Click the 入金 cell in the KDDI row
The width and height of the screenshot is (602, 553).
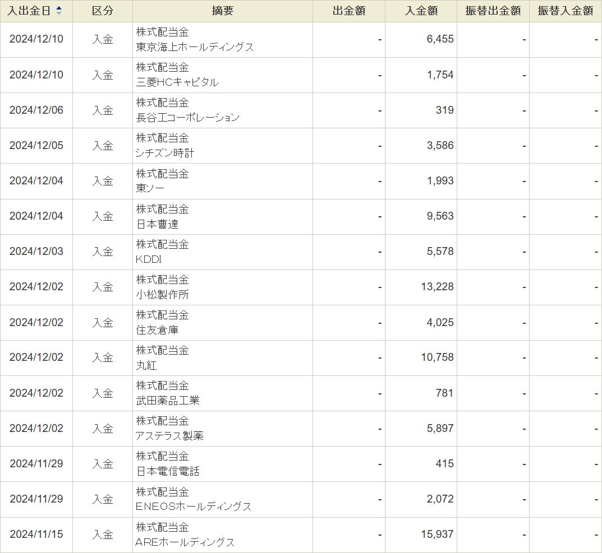tap(103, 252)
